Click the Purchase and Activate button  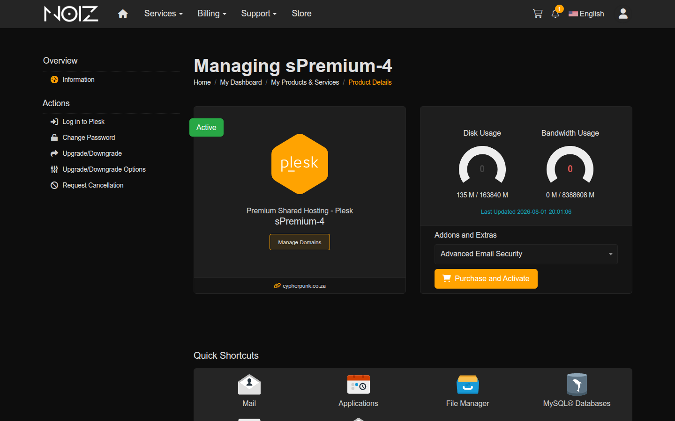click(x=486, y=279)
